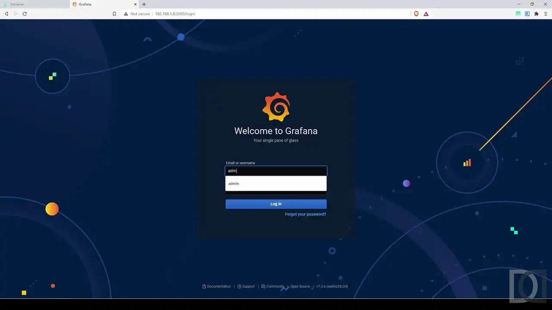Open the browser hamburger menu
Viewport: 552px width, 310px height.
point(546,14)
